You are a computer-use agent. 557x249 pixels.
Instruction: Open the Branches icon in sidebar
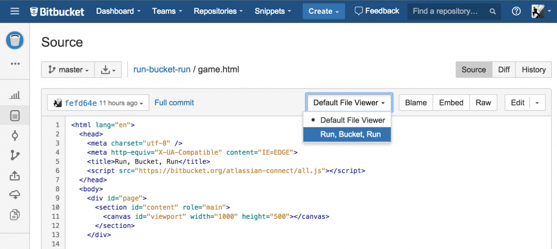pos(15,155)
